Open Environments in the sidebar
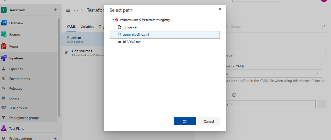The image size is (331, 140). click(20, 79)
